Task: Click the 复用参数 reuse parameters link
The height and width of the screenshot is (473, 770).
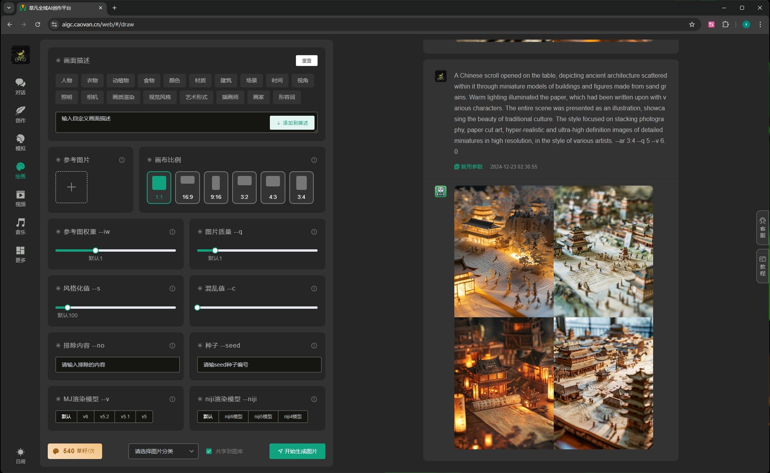Action: [469, 167]
